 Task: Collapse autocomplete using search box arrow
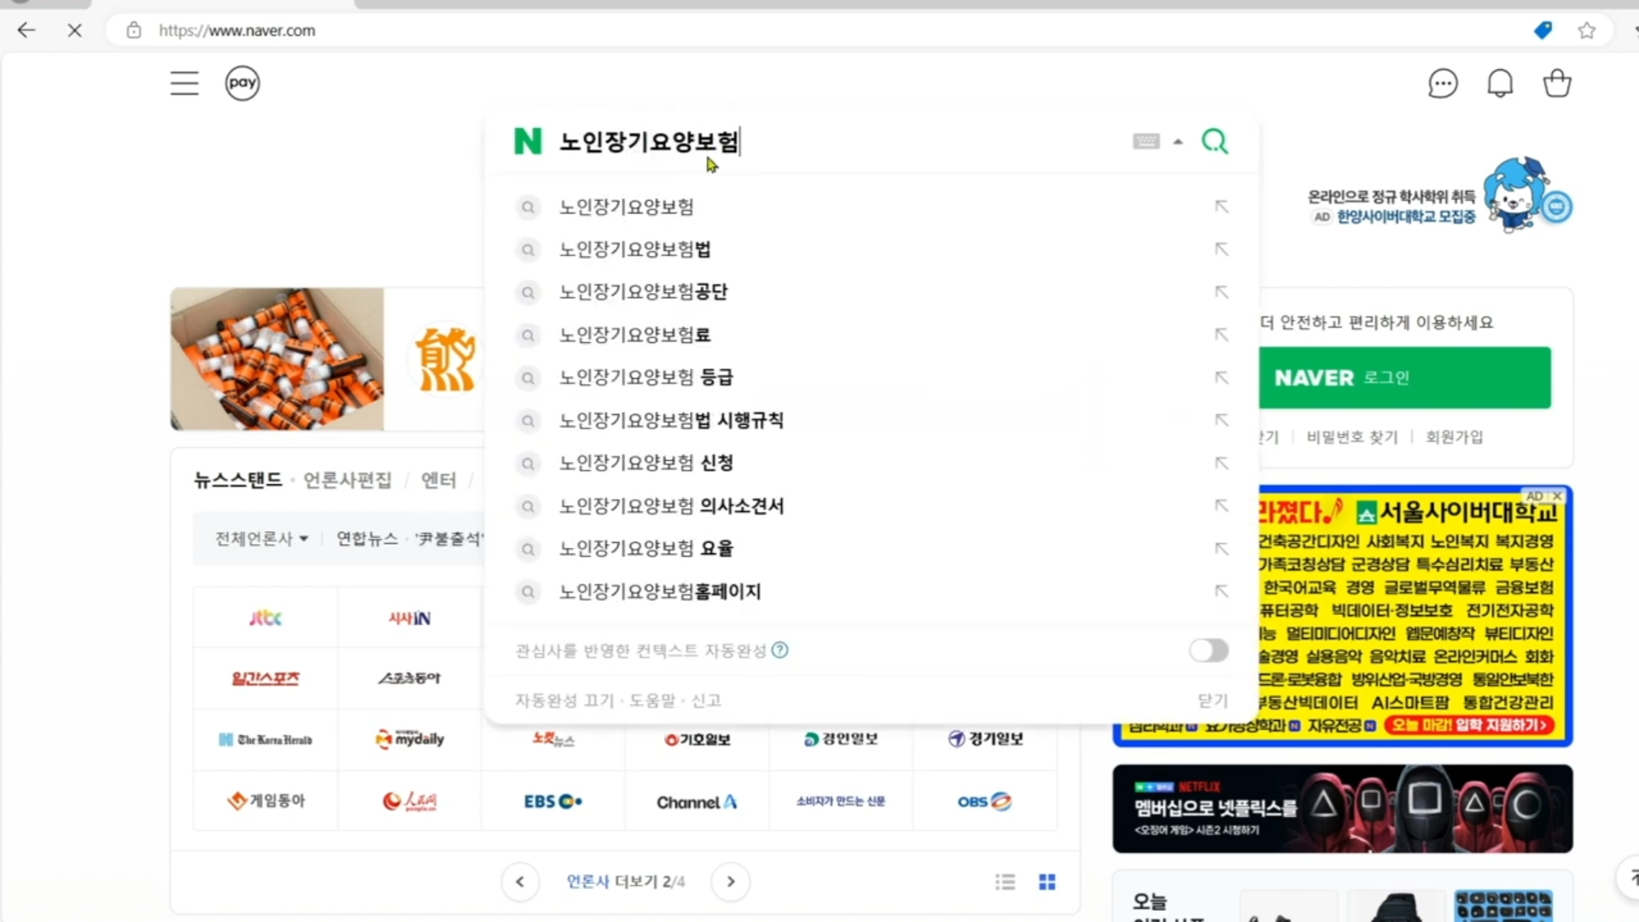[x=1178, y=142]
